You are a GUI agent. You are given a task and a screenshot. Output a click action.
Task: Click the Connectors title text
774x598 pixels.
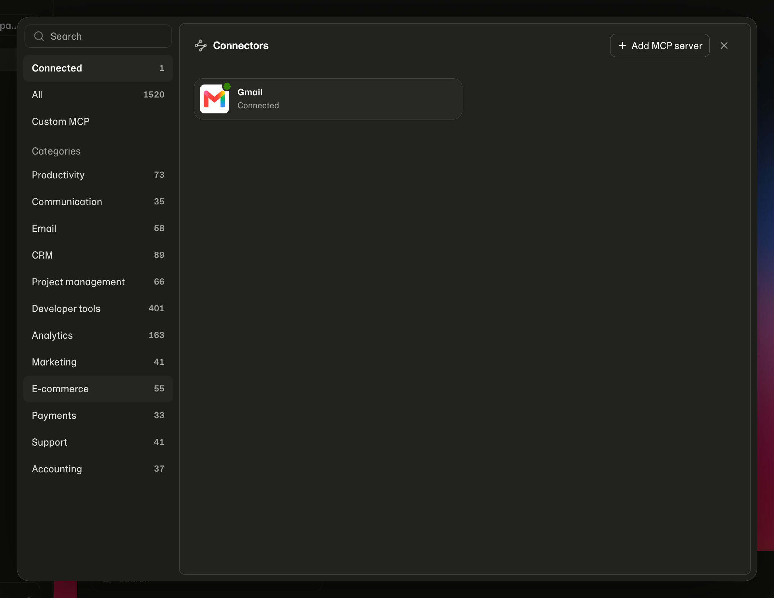tap(241, 45)
